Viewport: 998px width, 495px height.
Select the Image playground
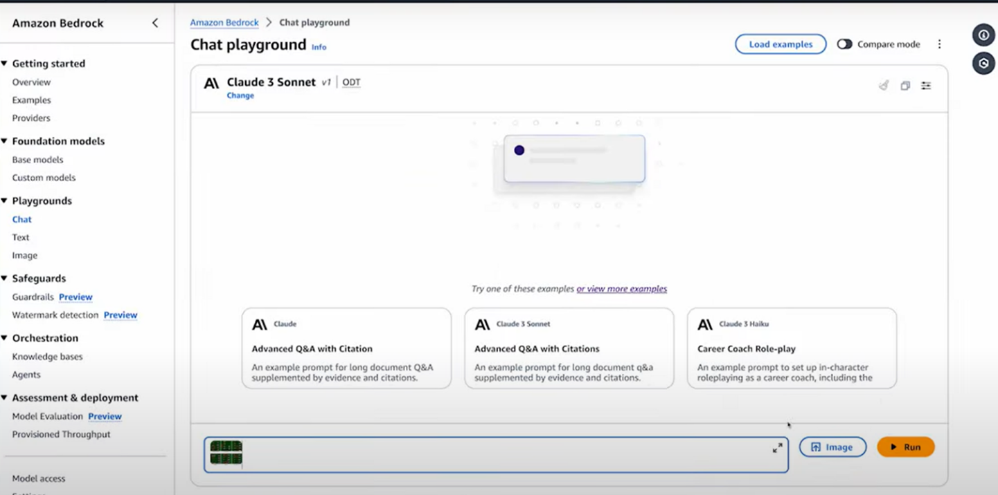[25, 255]
